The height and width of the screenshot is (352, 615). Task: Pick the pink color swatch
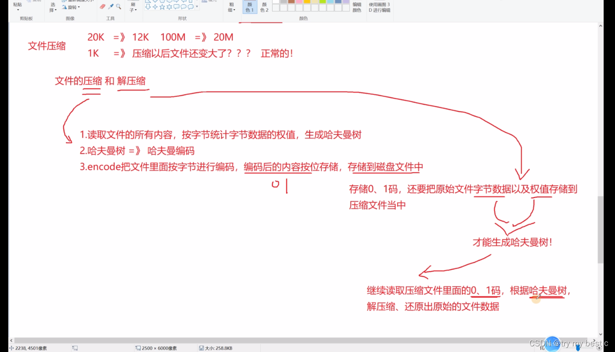pyautogui.click(x=299, y=1)
